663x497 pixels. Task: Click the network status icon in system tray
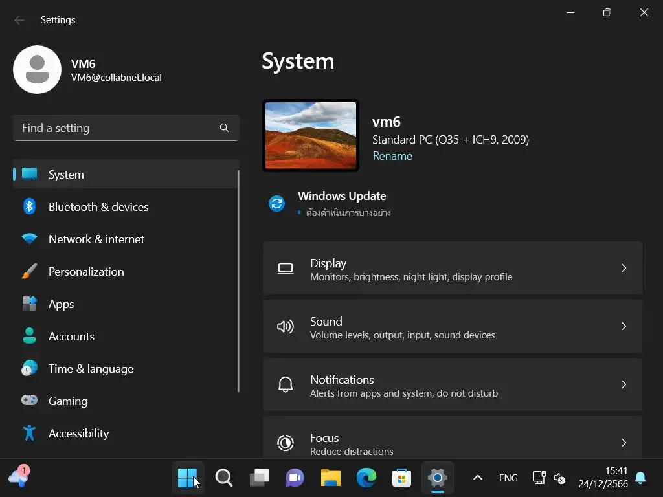pos(539,478)
